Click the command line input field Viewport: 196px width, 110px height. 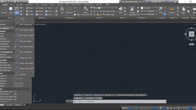[120, 101]
